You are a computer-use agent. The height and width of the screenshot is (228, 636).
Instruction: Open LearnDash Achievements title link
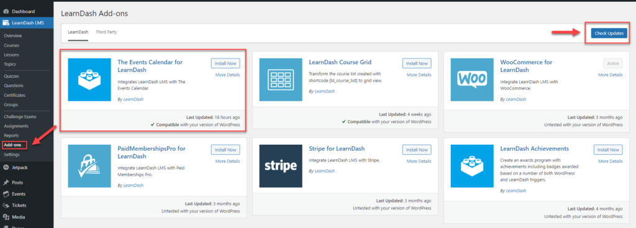tap(534, 149)
